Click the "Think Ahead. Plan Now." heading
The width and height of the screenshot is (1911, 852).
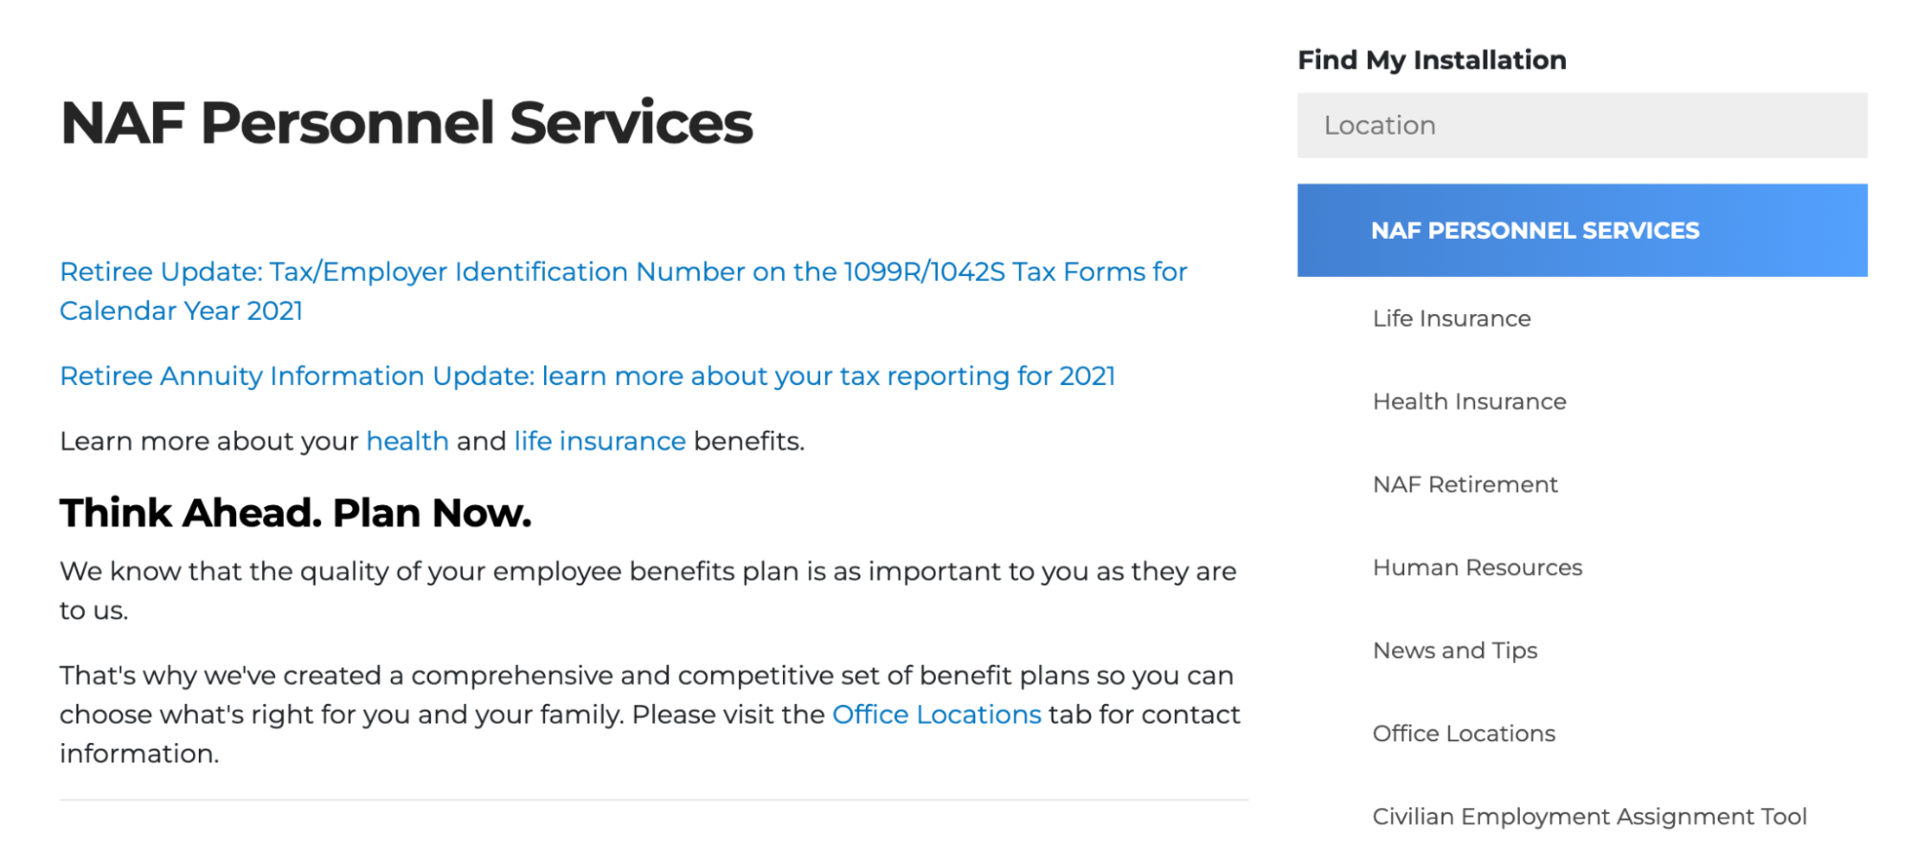(x=295, y=513)
